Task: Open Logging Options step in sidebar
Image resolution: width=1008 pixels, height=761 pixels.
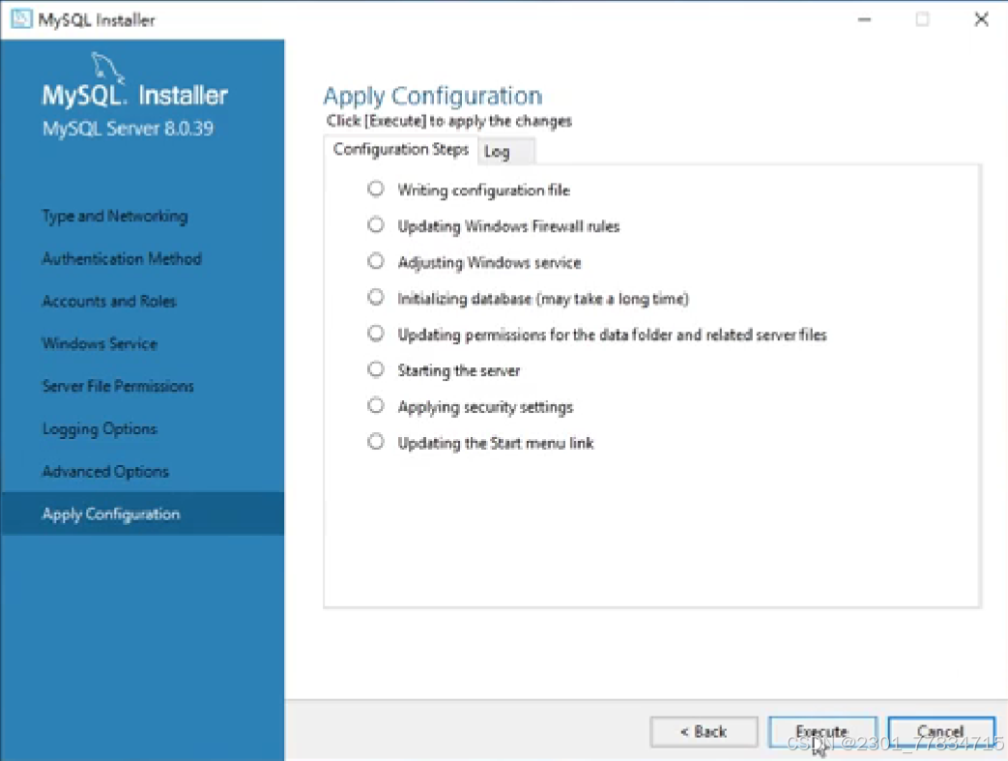Action: tap(100, 429)
